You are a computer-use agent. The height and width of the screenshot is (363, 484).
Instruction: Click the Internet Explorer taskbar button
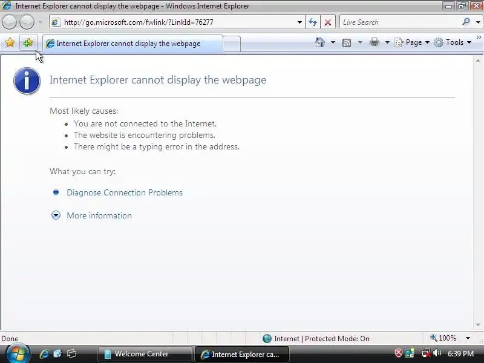pos(242,354)
